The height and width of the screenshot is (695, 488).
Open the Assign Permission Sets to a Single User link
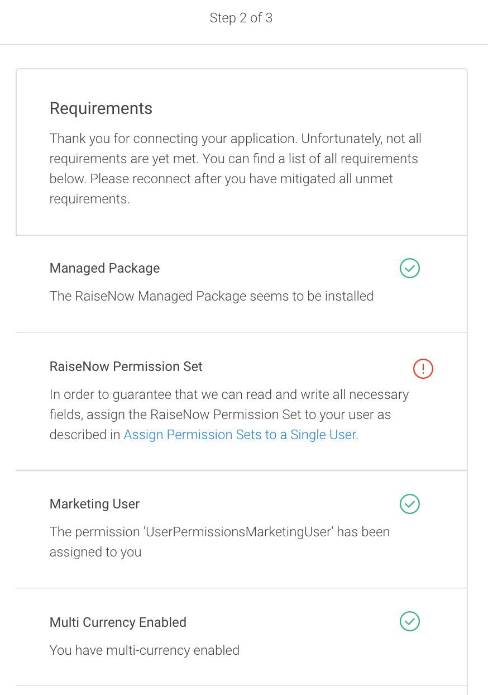click(x=240, y=435)
